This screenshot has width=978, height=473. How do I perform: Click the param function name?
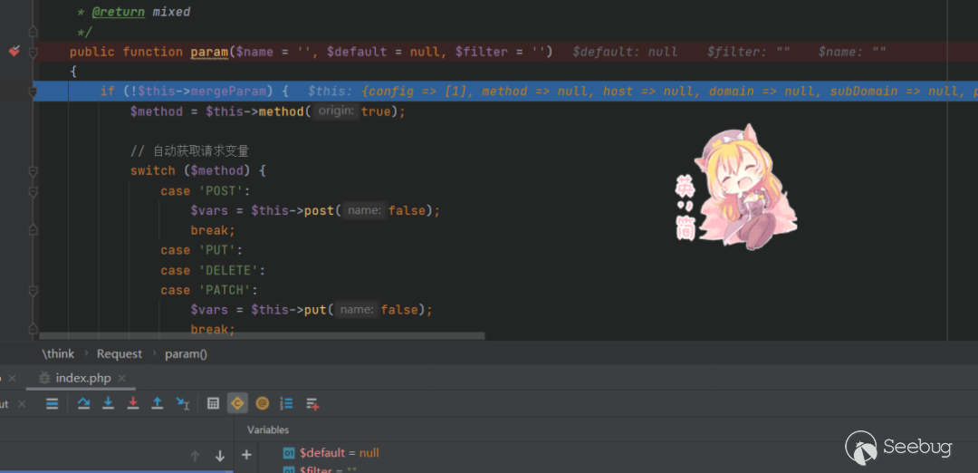click(x=209, y=52)
